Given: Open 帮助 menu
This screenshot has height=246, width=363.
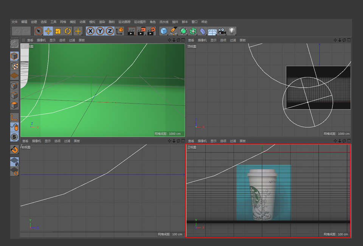Looking at the screenshot, I should 205,22.
